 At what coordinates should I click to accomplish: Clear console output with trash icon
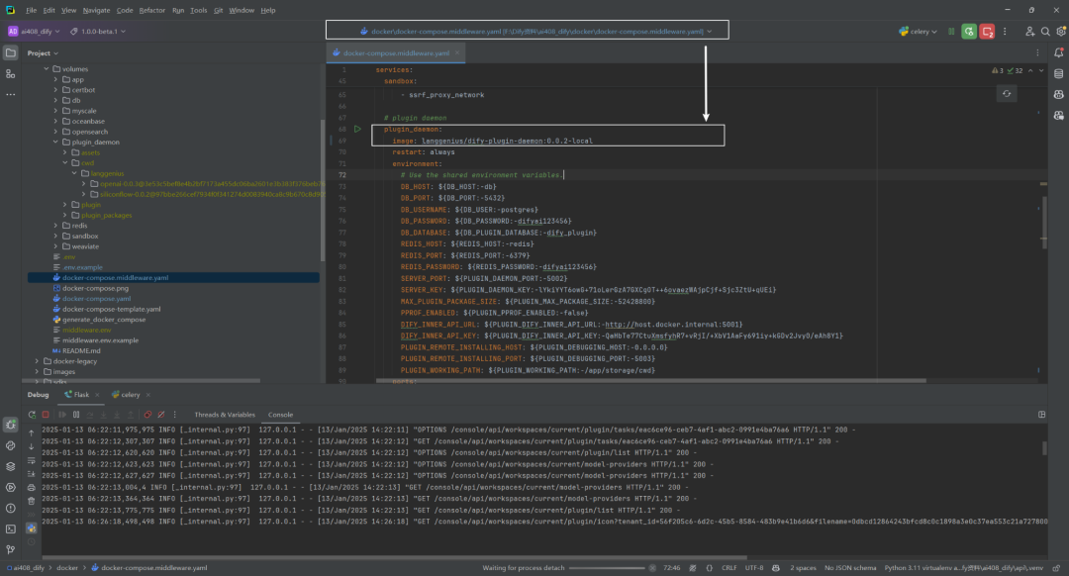32,501
